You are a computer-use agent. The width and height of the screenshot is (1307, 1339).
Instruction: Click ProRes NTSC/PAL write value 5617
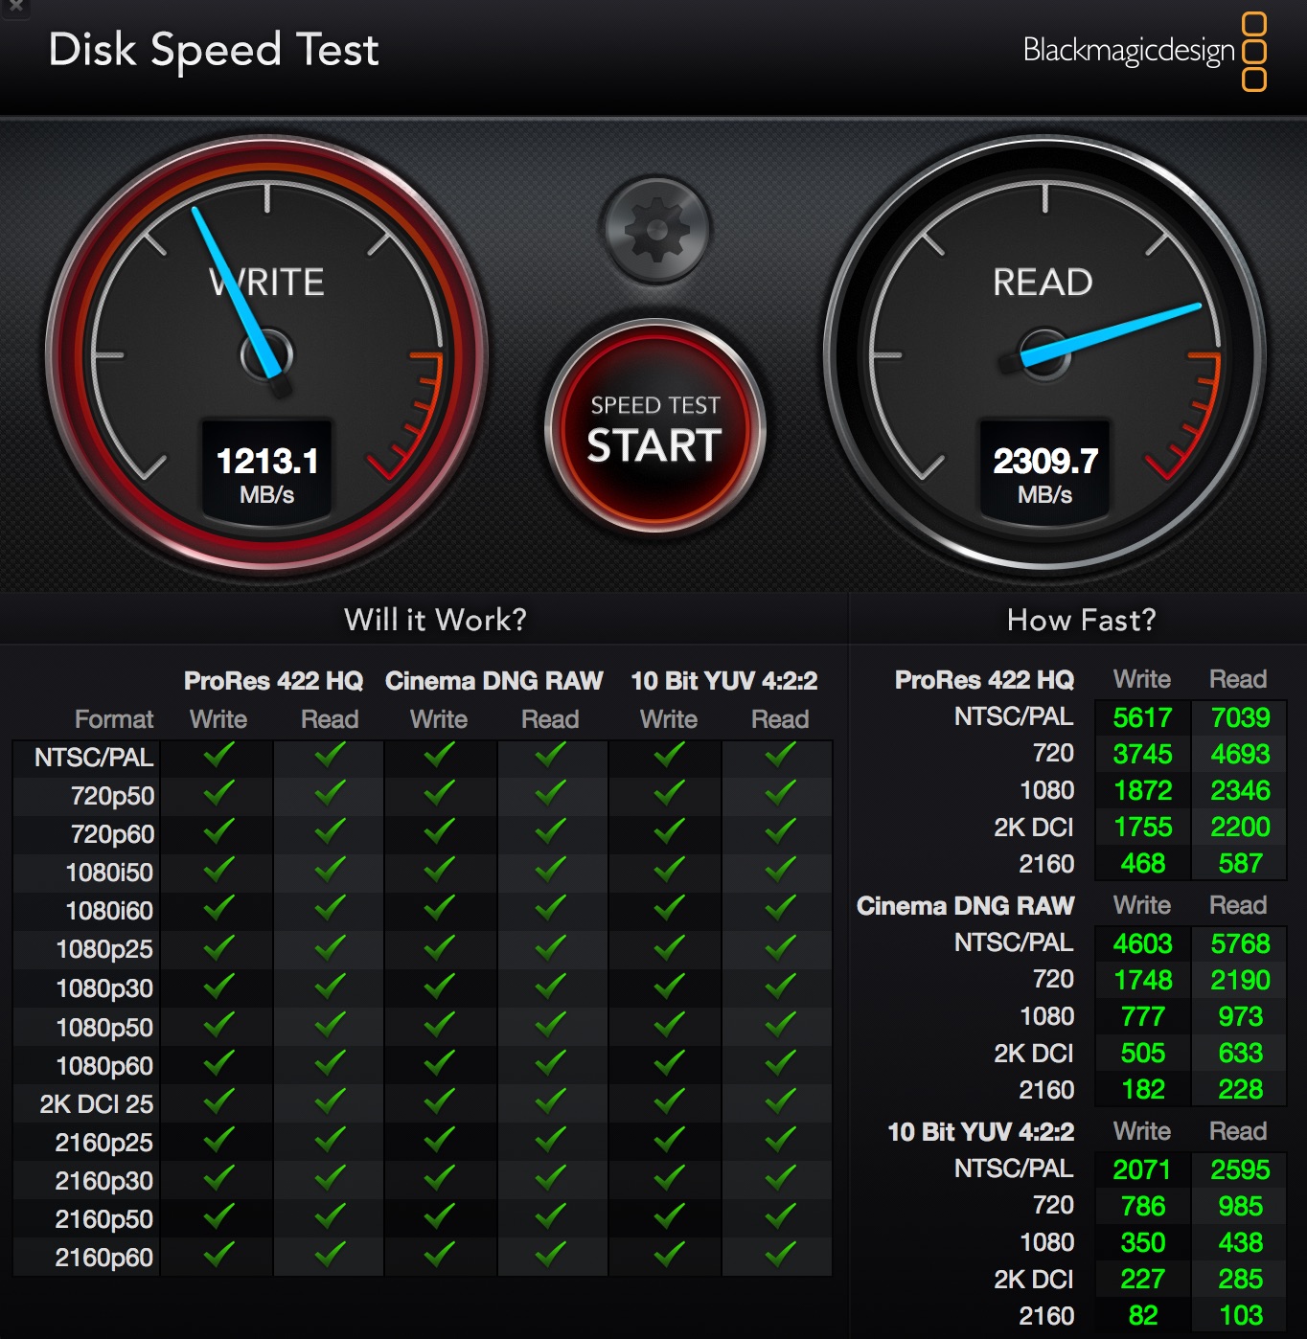pos(1142,717)
